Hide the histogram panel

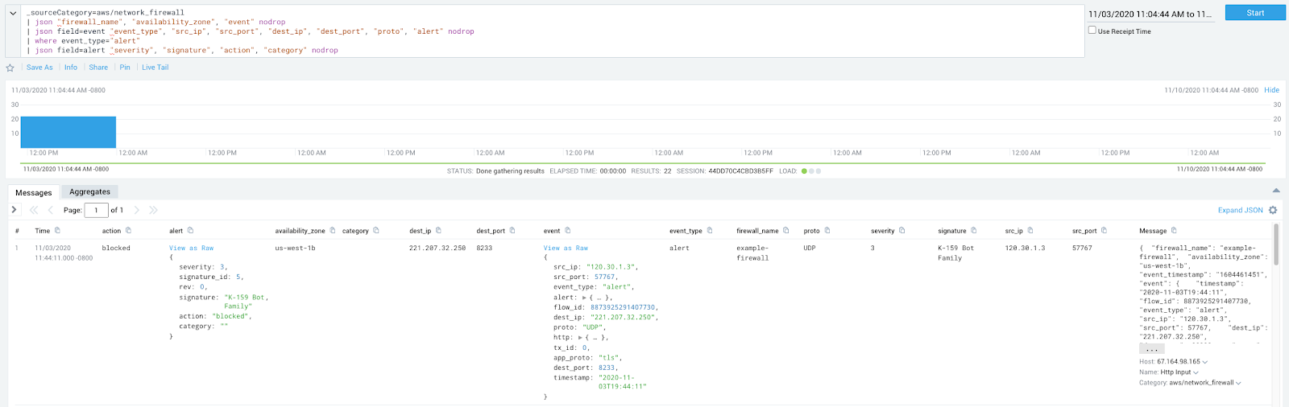point(1271,90)
